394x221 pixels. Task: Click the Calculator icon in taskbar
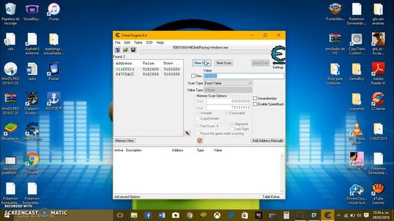(286, 215)
